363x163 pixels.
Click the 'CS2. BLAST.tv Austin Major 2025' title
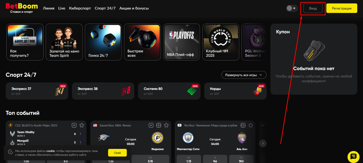(36, 126)
